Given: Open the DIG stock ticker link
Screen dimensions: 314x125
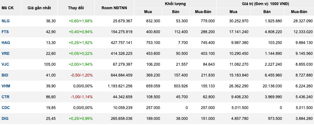Looking at the screenshot, I should coord(5,119).
